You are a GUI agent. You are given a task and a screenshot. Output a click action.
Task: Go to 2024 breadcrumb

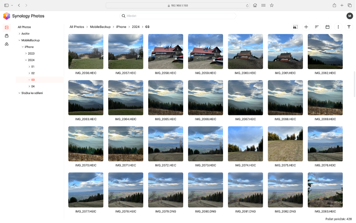click(136, 27)
